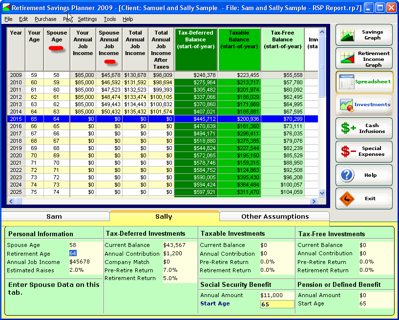The height and width of the screenshot is (320, 399).
Task: Click Pension Annual Amount $0 value
Action: 362,295
